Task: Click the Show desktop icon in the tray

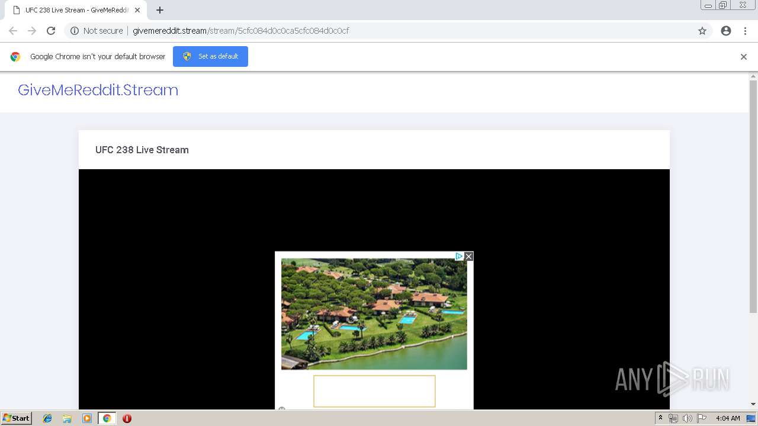Action: [751, 418]
